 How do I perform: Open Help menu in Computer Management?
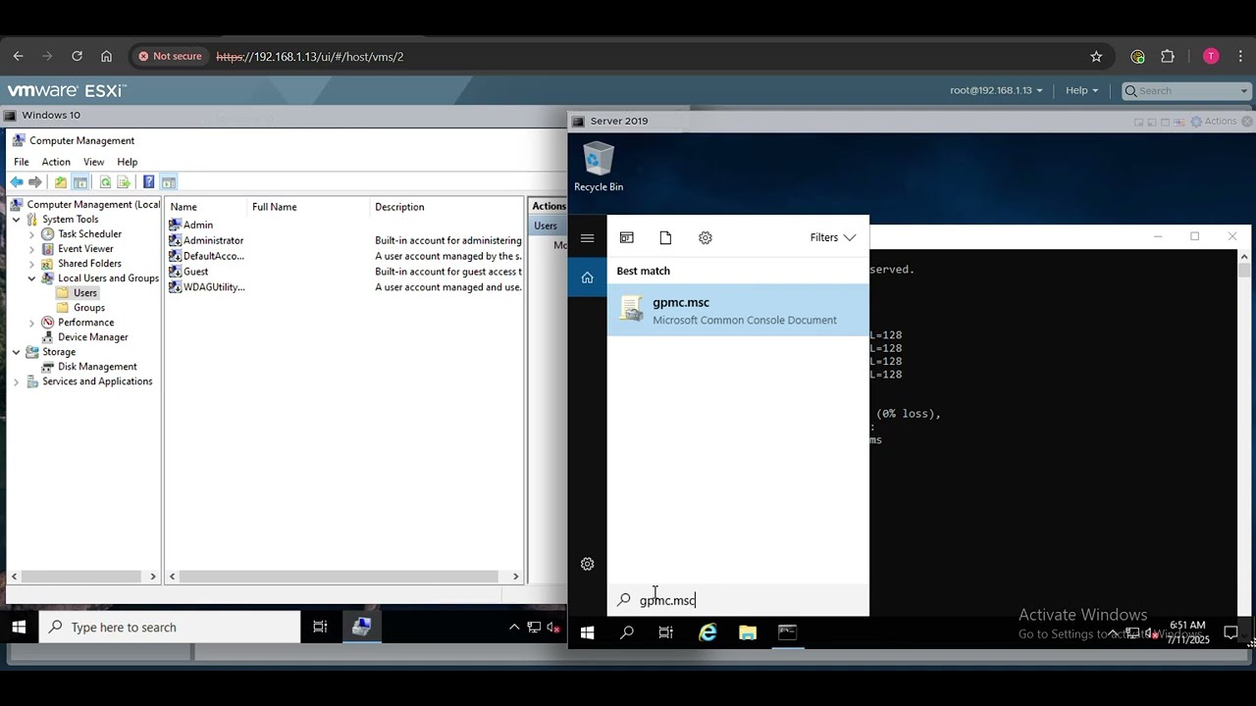tap(128, 162)
